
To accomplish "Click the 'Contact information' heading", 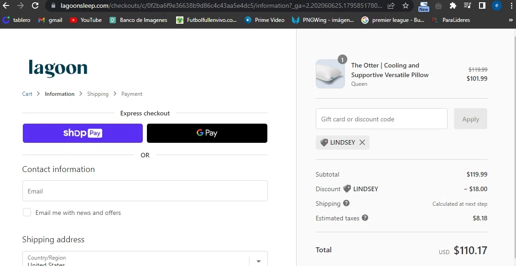I will pyautogui.click(x=58, y=169).
